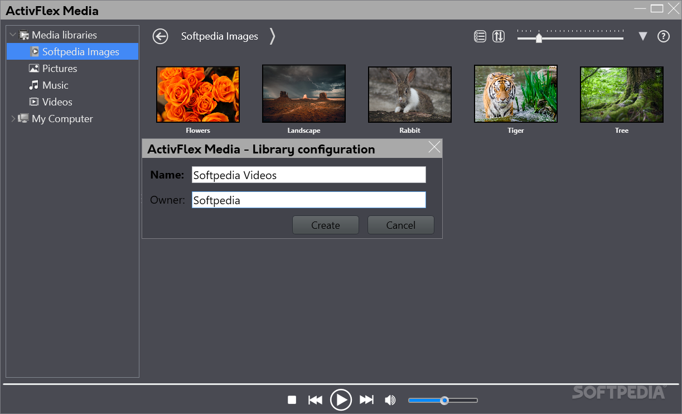Click the My Computer monitor icon
The width and height of the screenshot is (682, 414).
[23, 118]
